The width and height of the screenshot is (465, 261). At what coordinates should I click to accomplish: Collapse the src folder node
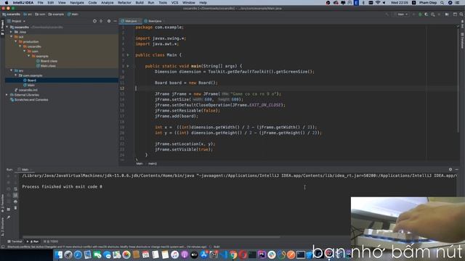coord(12,70)
